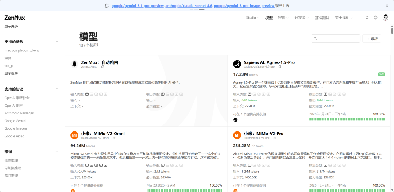The width and height of the screenshot is (394, 192).
Task: Open the Studio dropdown menu
Action: [252, 18]
